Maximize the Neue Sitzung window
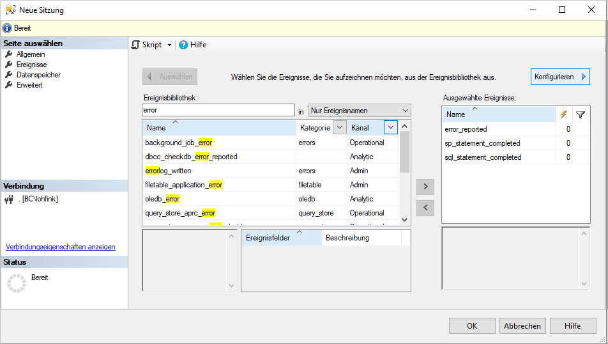Screen dimensions: 608x344 pos(562,10)
